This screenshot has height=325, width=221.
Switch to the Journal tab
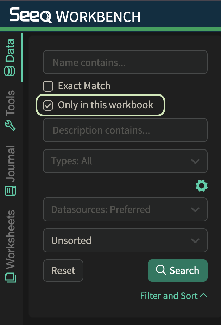click(x=10, y=170)
